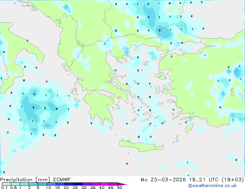Screen dimensions: 245x189
Task: Click legend swatch between 45 and 50
Action: click(114, 184)
